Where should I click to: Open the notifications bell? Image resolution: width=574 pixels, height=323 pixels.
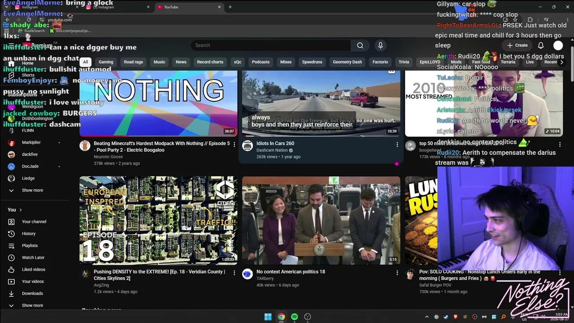coord(541,45)
